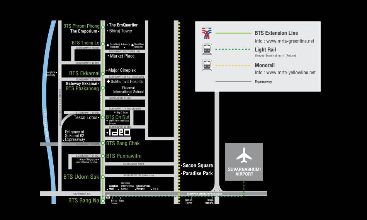Click 'Wells International School' label
367x220 pixels.
[119, 122]
